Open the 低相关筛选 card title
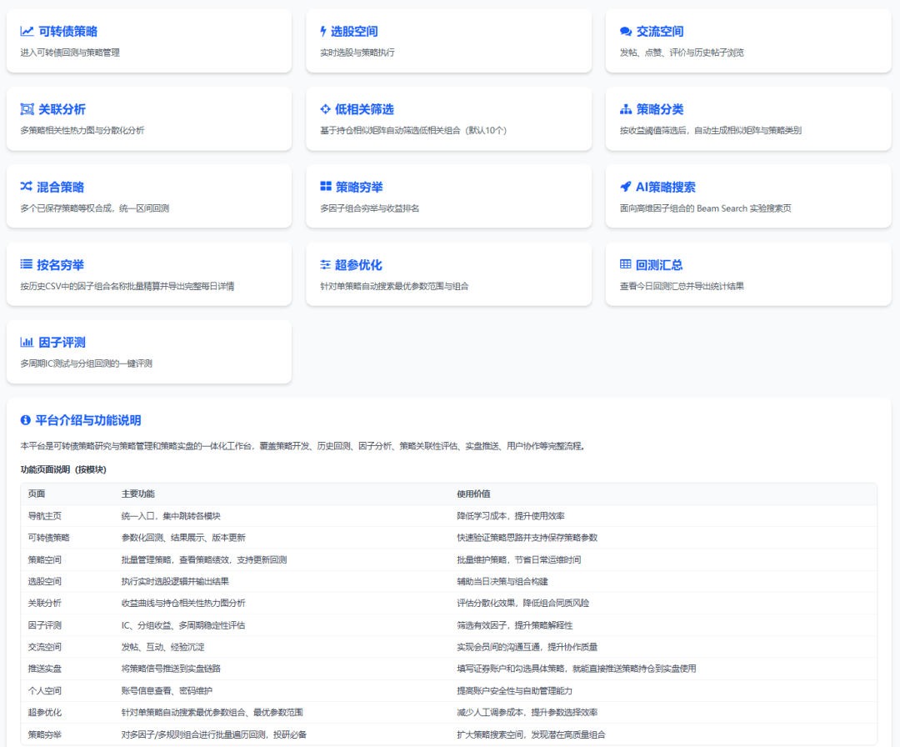 (364, 109)
